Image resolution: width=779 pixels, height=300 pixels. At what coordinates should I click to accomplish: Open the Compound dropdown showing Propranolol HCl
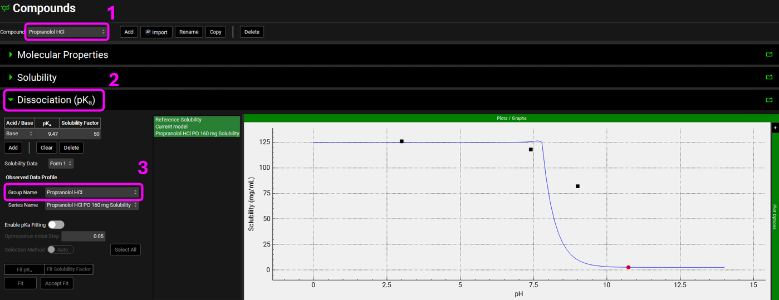67,32
